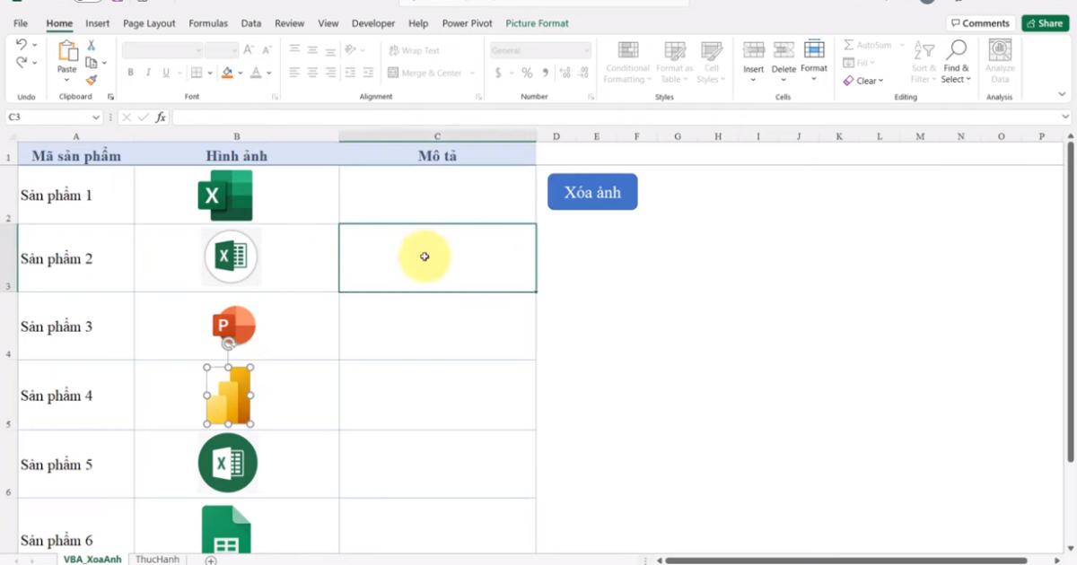Image resolution: width=1077 pixels, height=565 pixels.
Task: Toggle Center alignment
Action: (312, 73)
